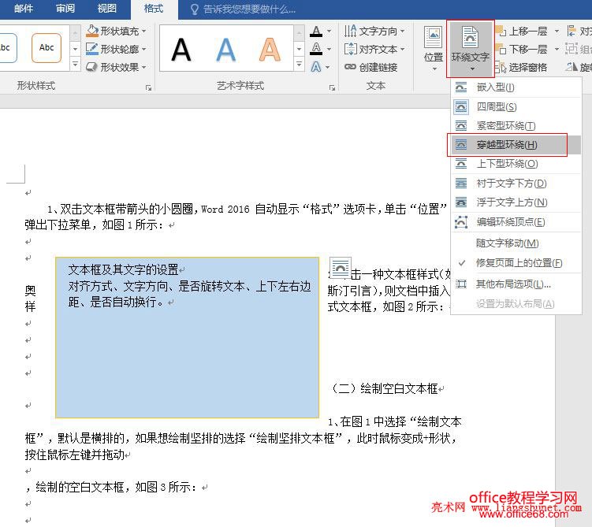Open the Position (位置) dropdown
This screenshot has height=527, width=592.
433,48
